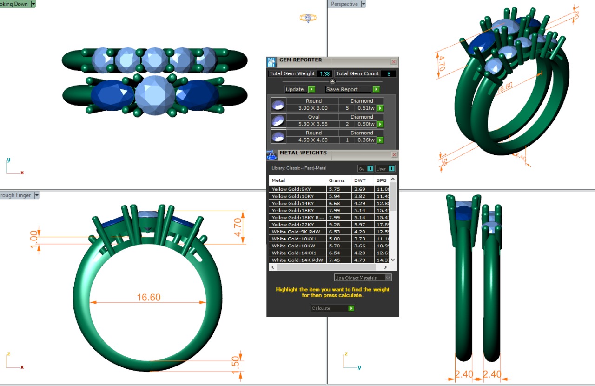Click the Oval 5.30 X 3.58 gem thumbnail
This screenshot has height=386, width=595.
(278, 120)
